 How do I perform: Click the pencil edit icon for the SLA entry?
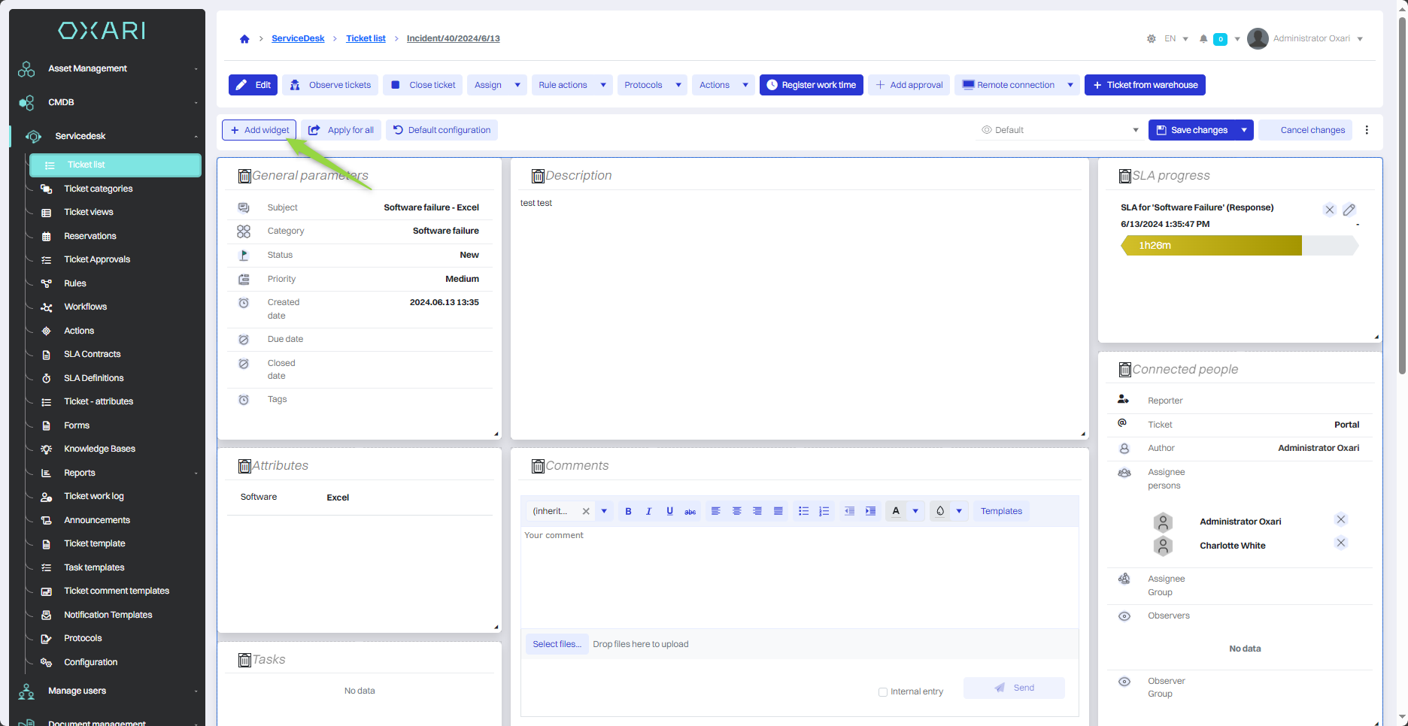coord(1349,210)
